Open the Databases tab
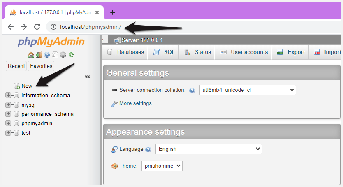Image resolution: width=343 pixels, height=187 pixels. coord(125,52)
